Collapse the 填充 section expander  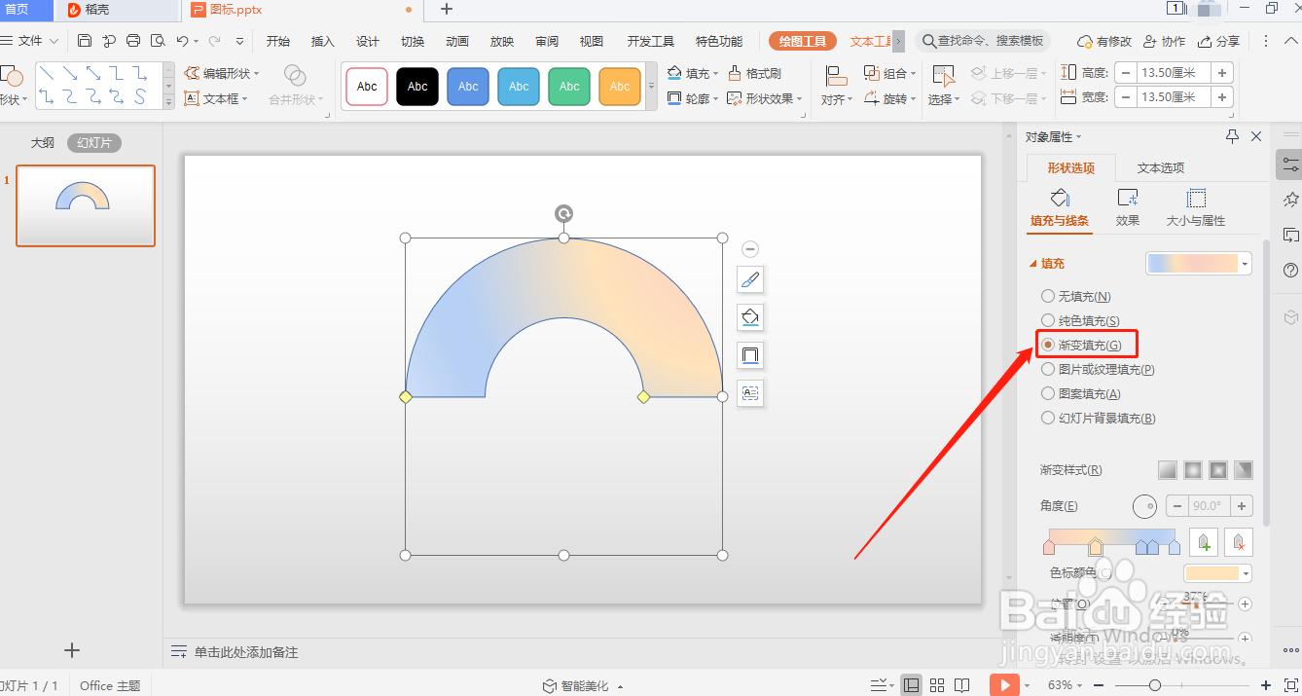(1033, 264)
